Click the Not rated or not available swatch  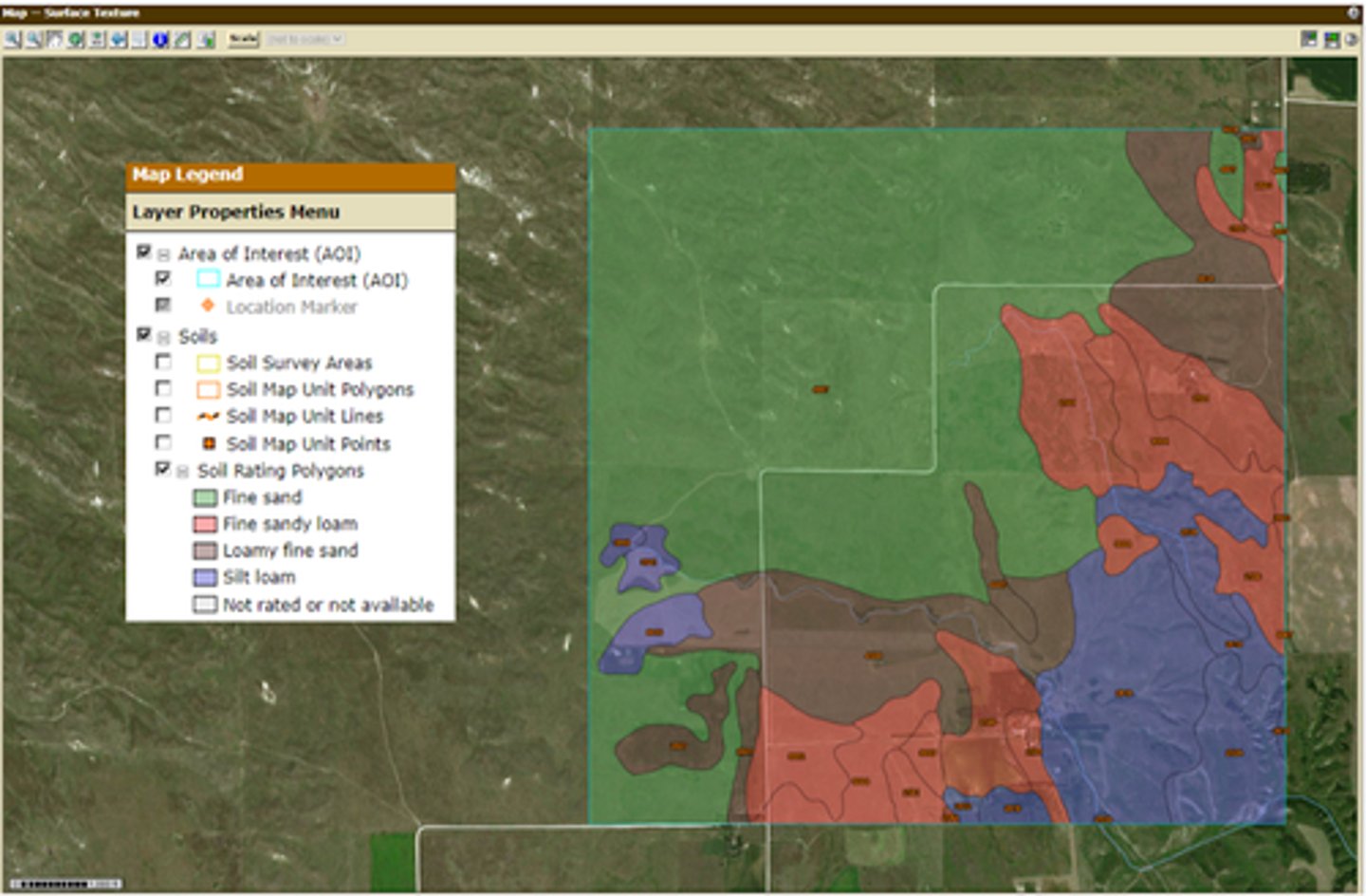[205, 605]
